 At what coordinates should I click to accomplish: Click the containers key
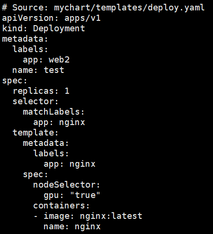coord(62,206)
